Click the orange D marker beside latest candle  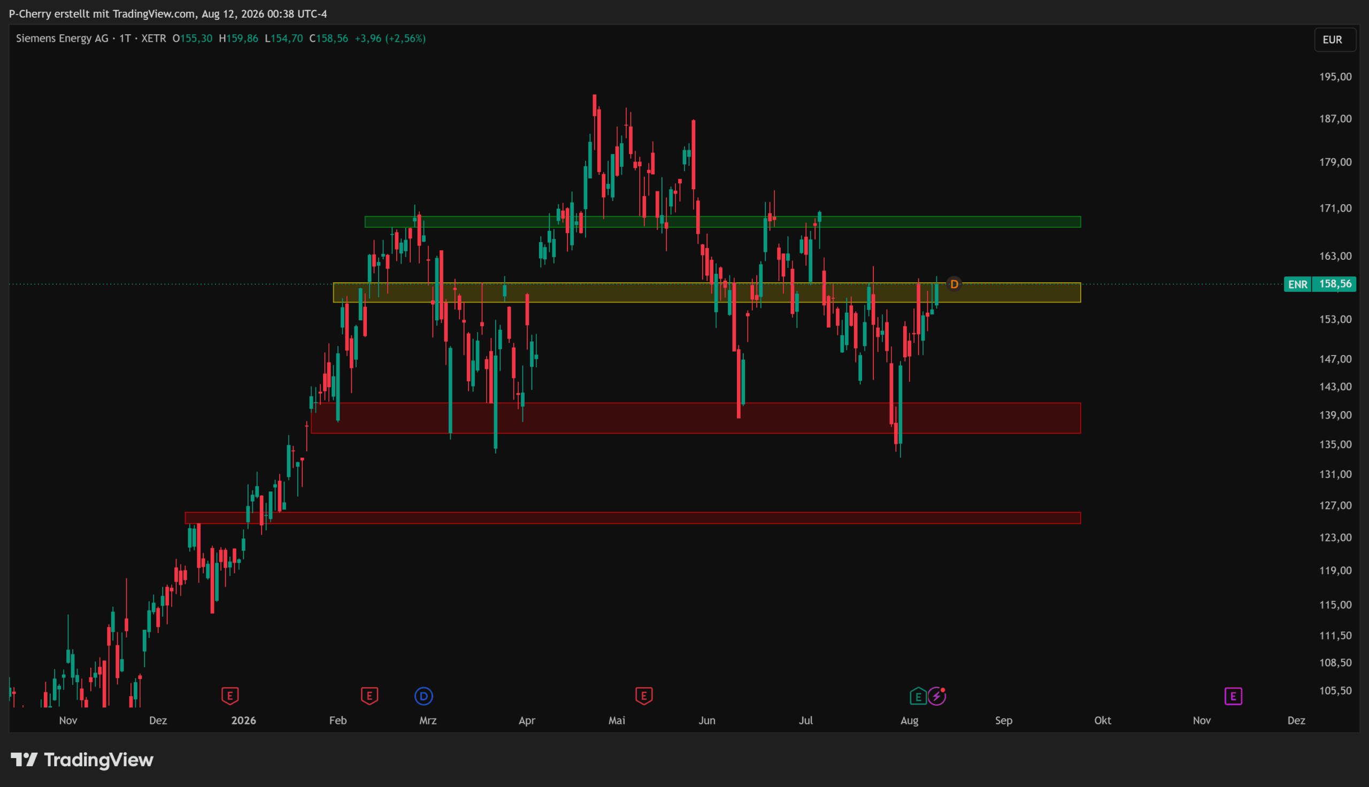pyautogui.click(x=954, y=284)
